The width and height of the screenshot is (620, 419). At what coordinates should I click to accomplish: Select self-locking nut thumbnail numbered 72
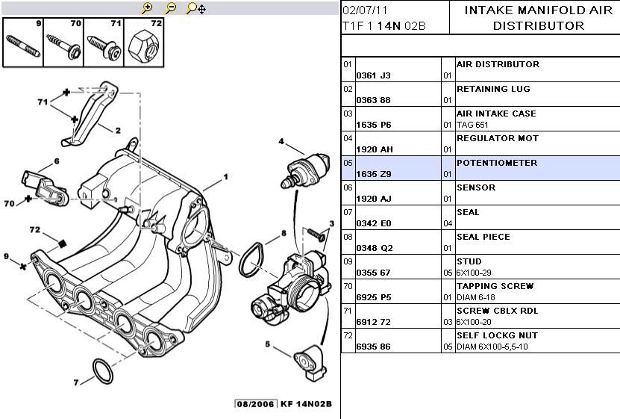[144, 43]
